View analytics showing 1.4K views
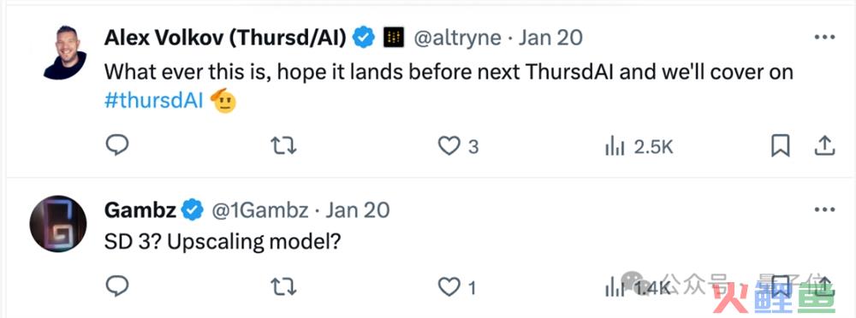856x318 pixels. click(x=638, y=287)
